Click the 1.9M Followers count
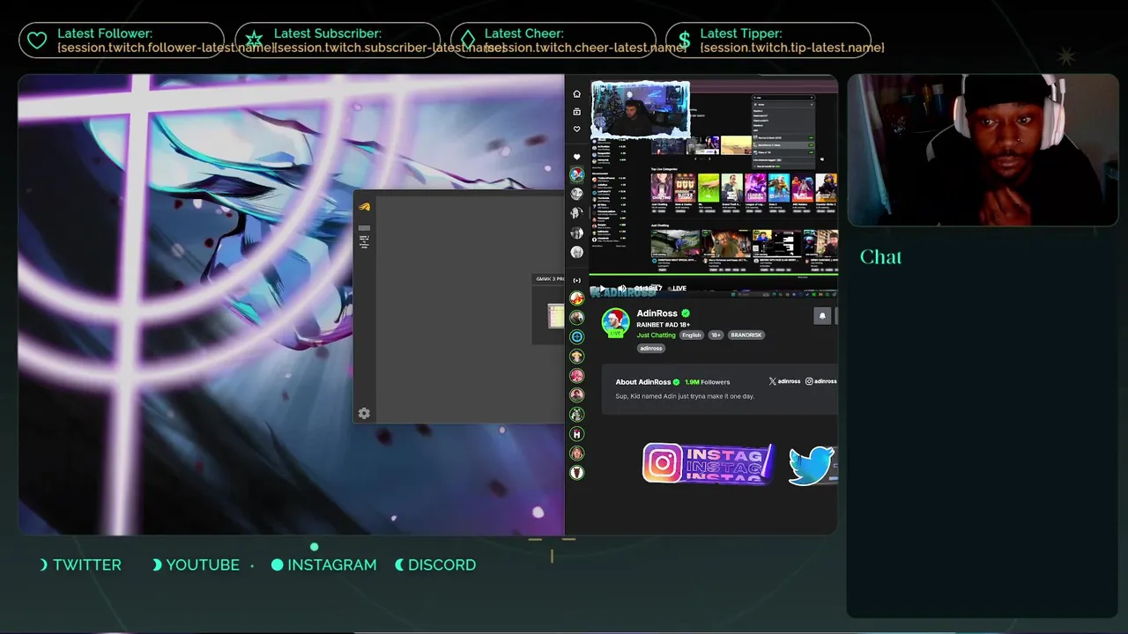 pyautogui.click(x=708, y=382)
